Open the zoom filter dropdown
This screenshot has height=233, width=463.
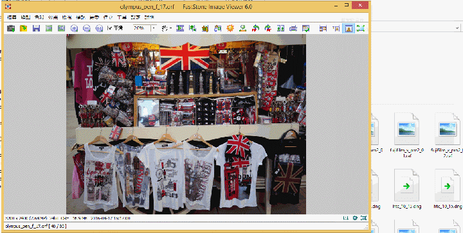click(167, 28)
